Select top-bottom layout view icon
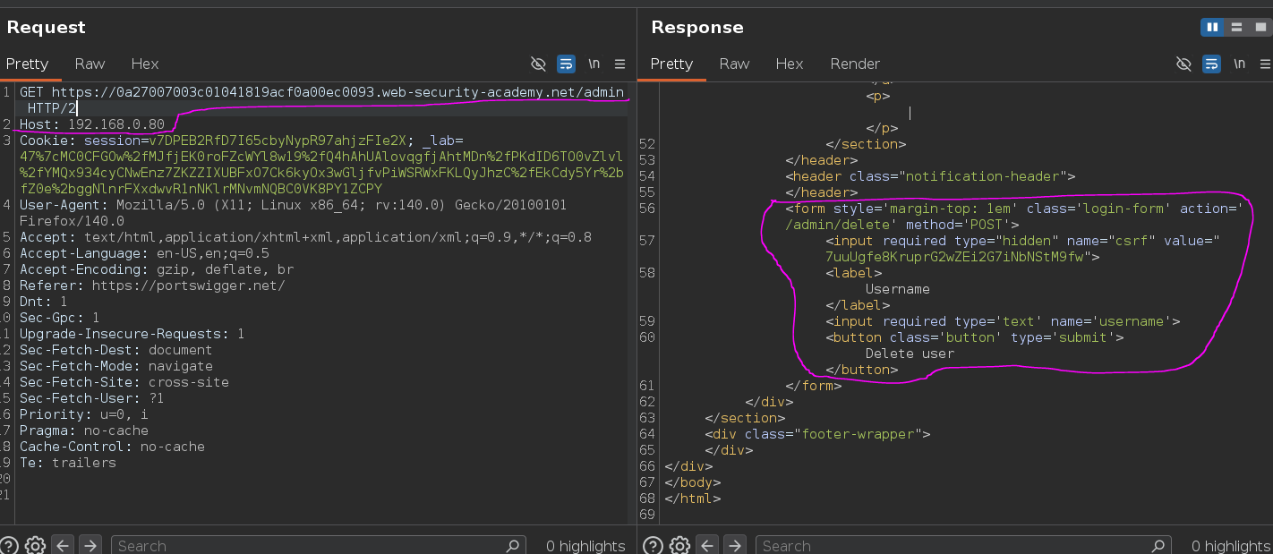The height and width of the screenshot is (554, 1273). (x=1236, y=27)
